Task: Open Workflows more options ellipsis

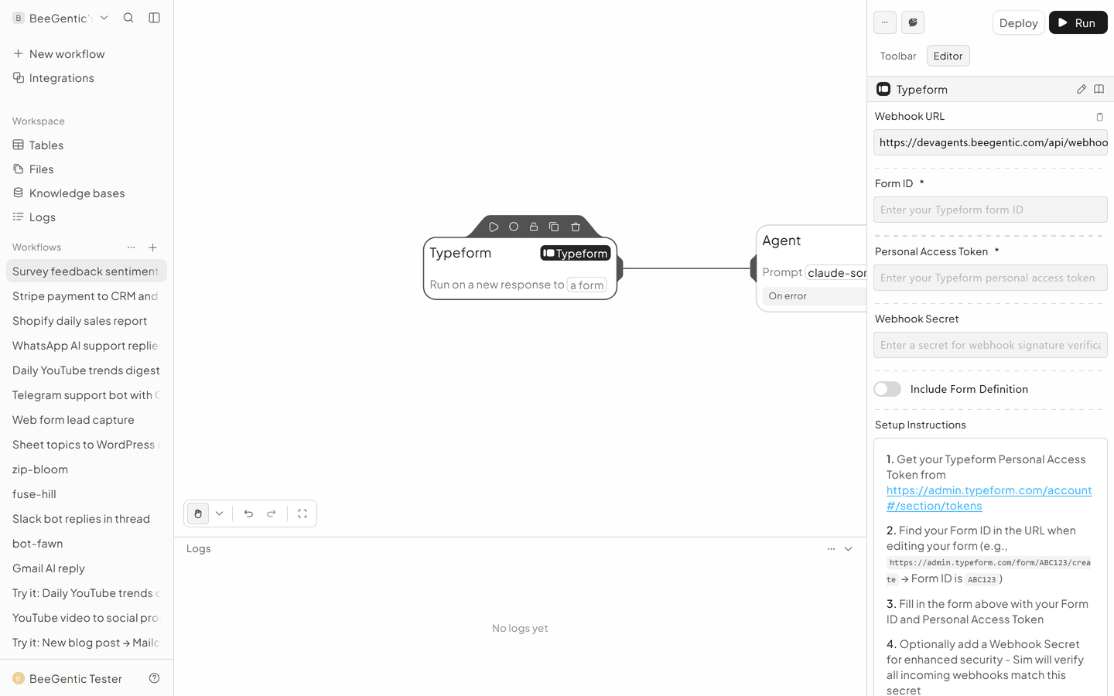Action: tap(132, 247)
